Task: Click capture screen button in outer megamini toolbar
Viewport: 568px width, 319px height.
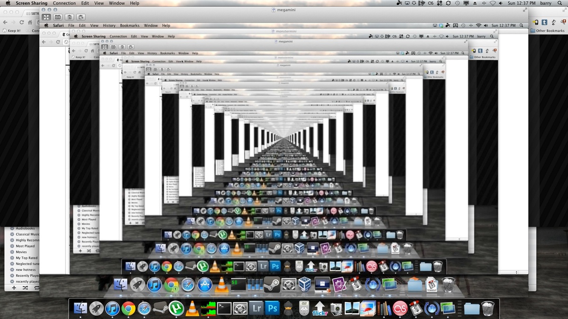Action: click(x=58, y=17)
